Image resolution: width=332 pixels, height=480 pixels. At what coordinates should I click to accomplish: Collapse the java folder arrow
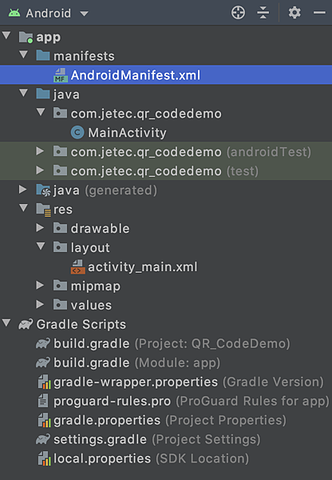point(23,93)
